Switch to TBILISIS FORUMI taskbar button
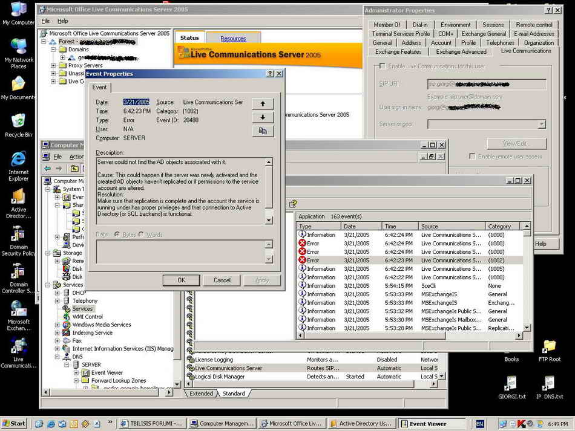The width and height of the screenshot is (575, 431). click(x=152, y=424)
